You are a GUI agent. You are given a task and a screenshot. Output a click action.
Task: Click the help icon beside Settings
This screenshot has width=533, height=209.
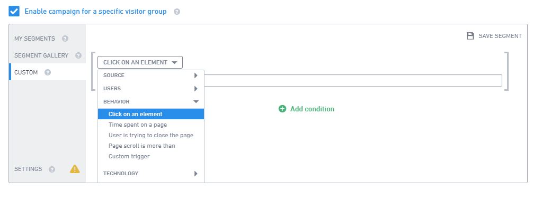(x=52, y=169)
